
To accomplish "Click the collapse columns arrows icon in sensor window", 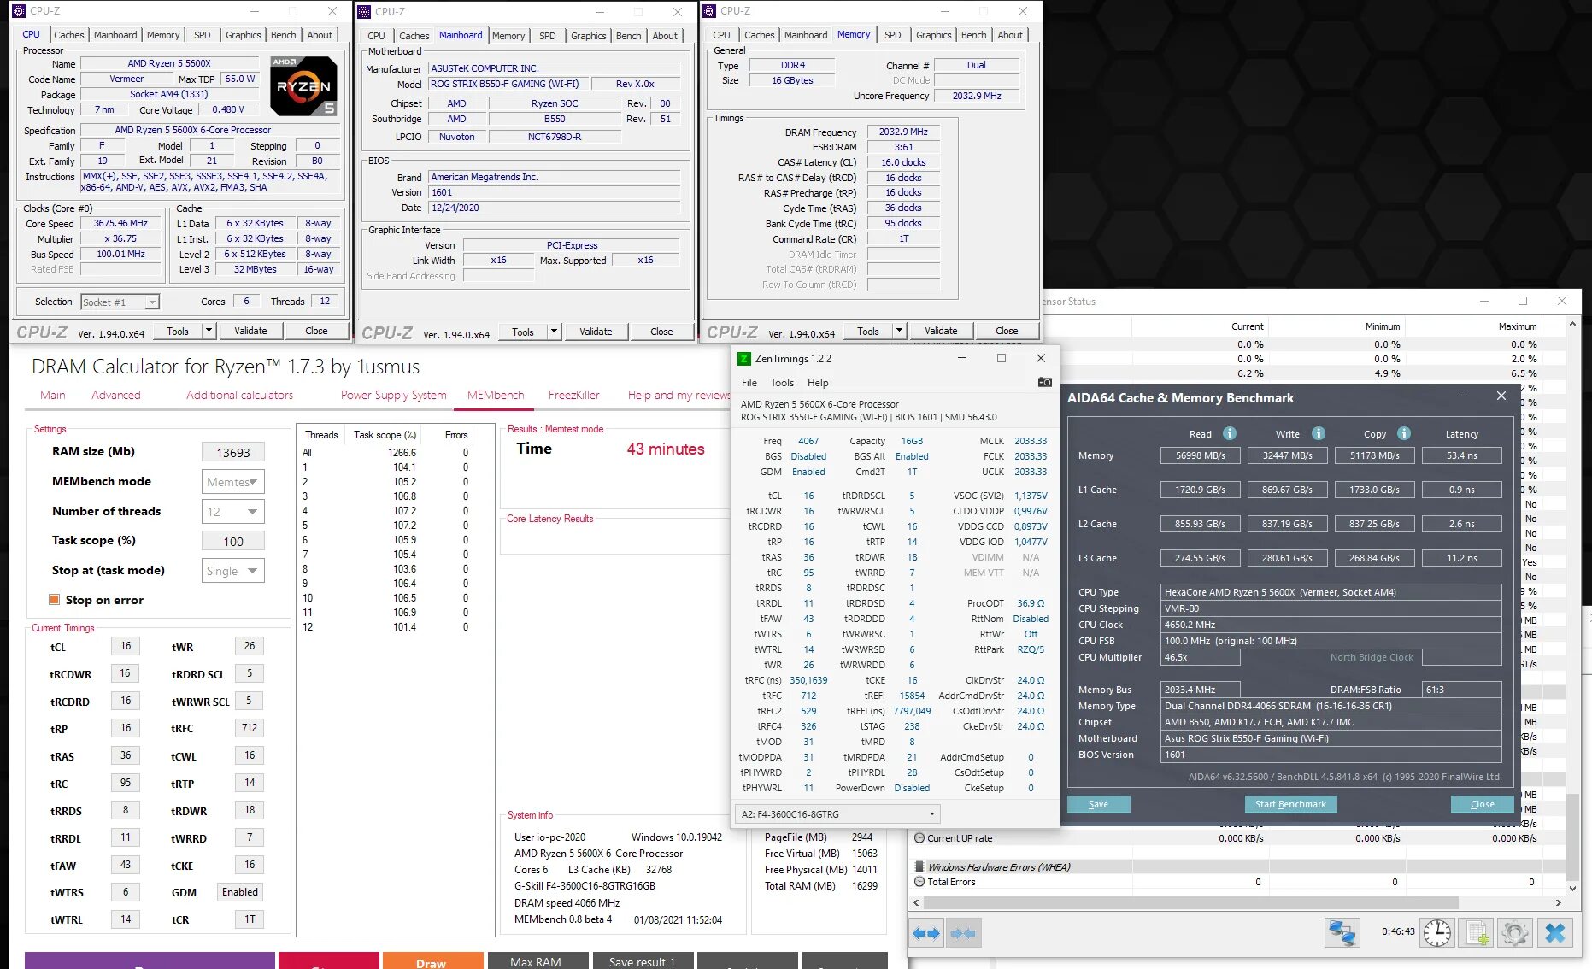I will coord(963,933).
